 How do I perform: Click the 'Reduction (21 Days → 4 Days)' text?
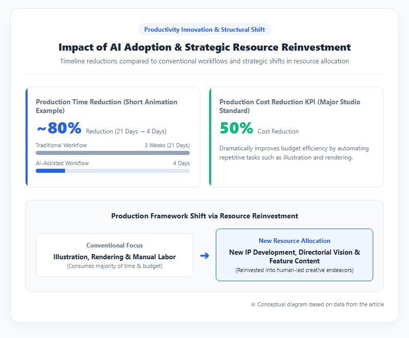126,131
